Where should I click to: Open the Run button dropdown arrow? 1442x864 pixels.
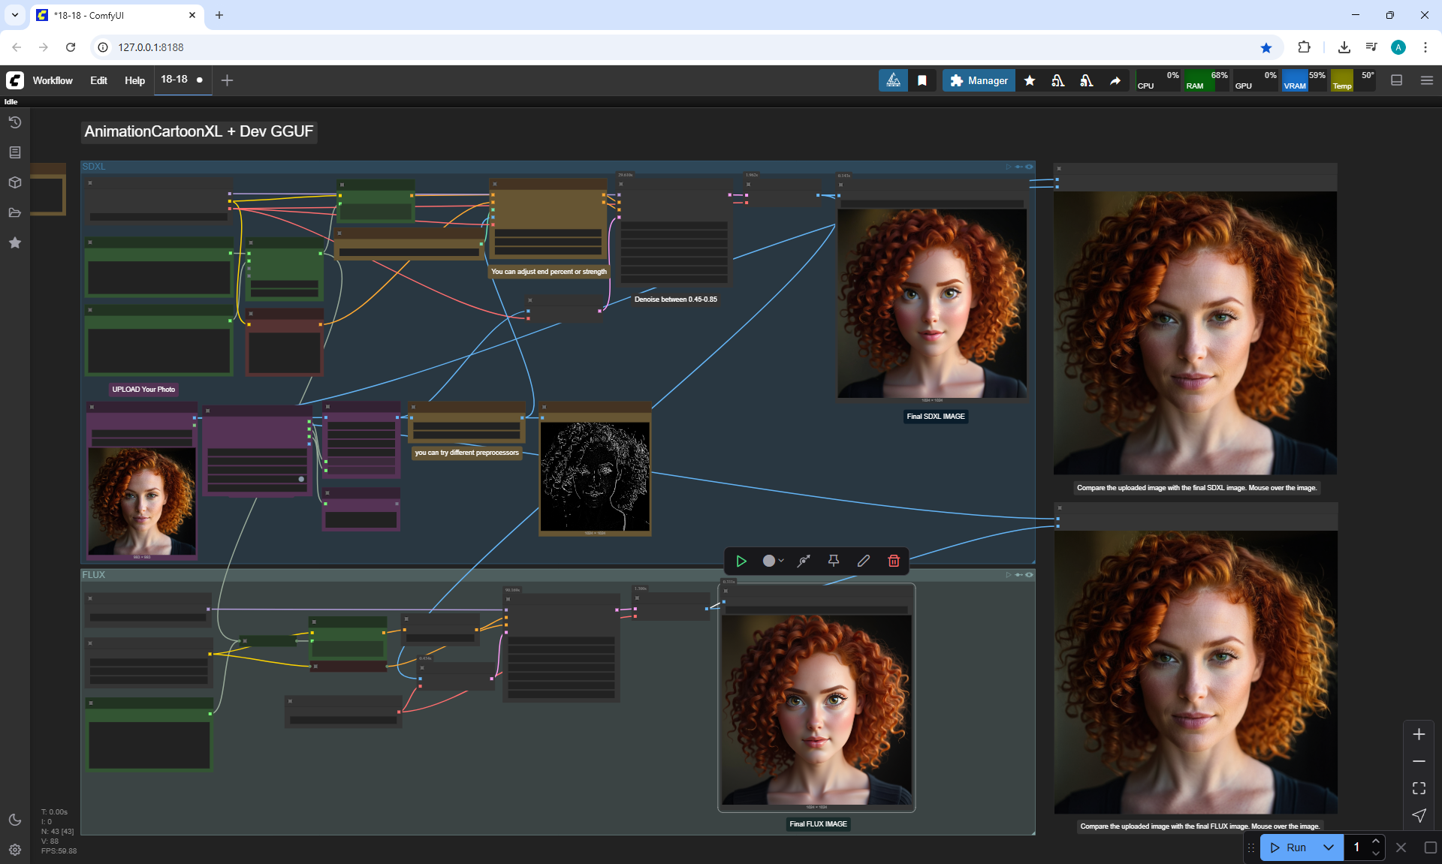coord(1328,847)
